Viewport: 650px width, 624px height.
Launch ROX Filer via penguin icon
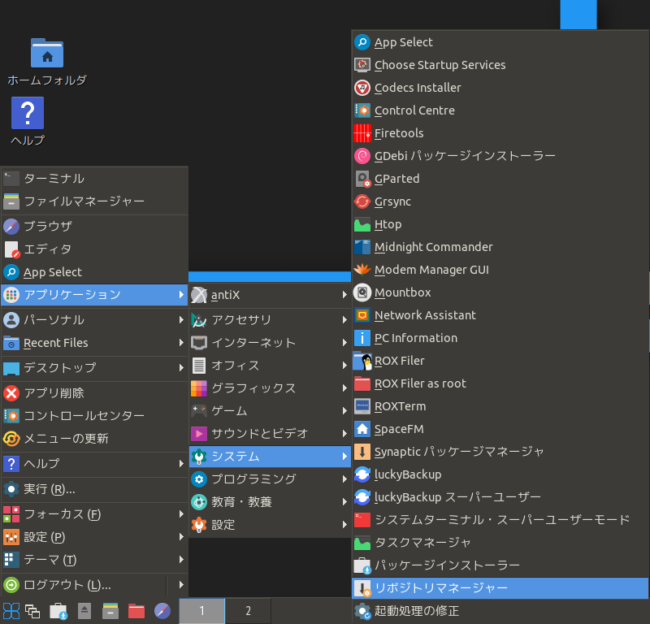(362, 361)
